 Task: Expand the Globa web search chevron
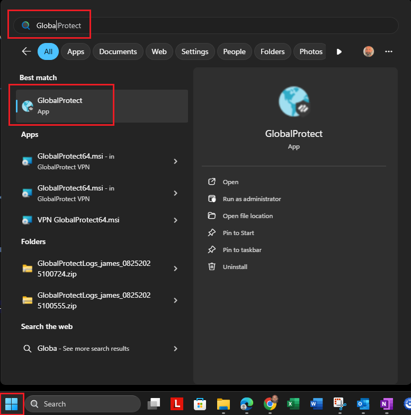175,349
